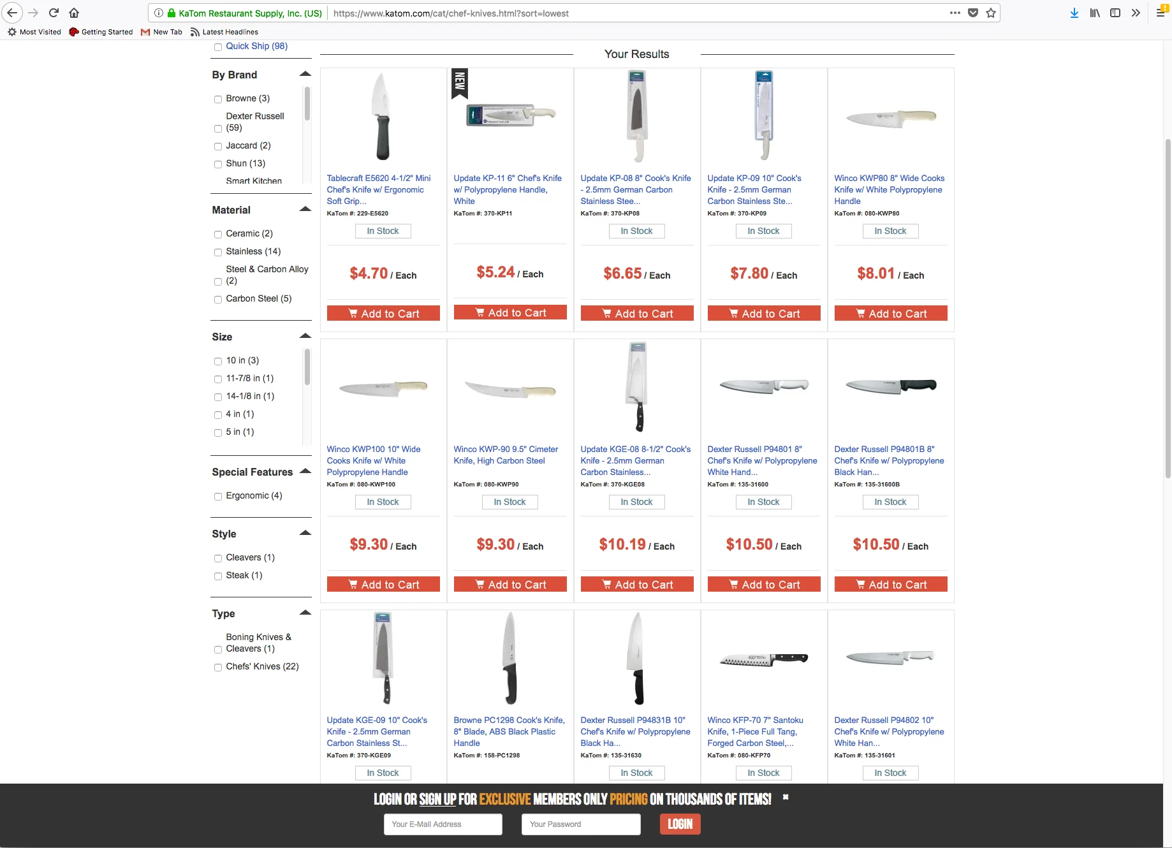Click the Winco KFP-70 Santoku thumbnail
This screenshot has height=848, width=1172.
coord(764,659)
